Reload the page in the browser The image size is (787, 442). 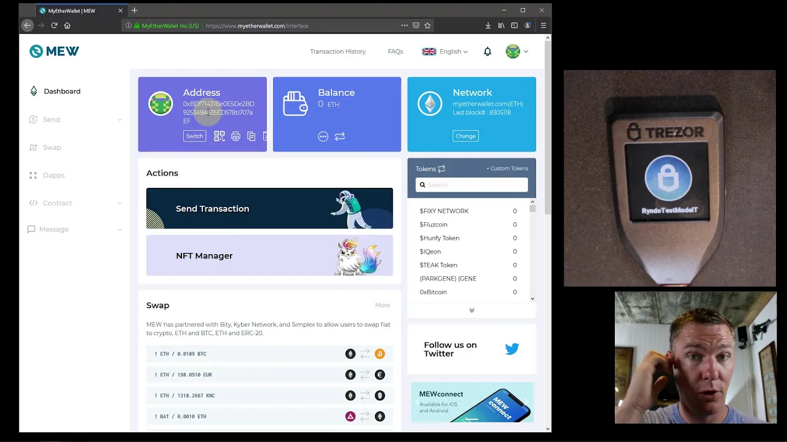pos(54,25)
